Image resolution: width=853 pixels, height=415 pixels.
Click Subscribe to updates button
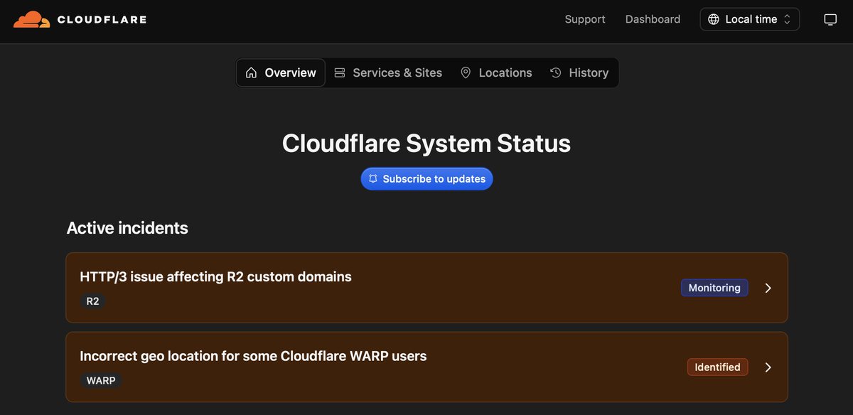(x=426, y=179)
